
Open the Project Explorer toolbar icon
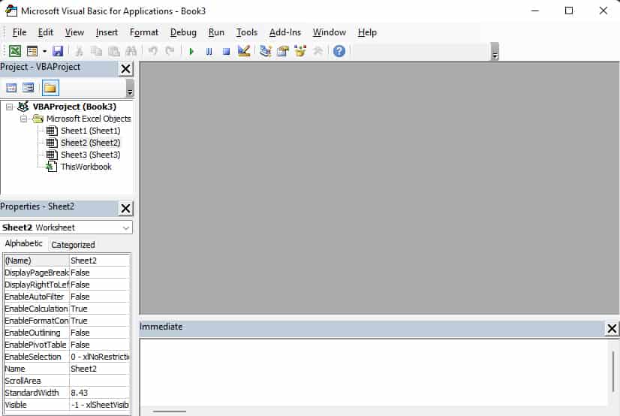click(266, 51)
